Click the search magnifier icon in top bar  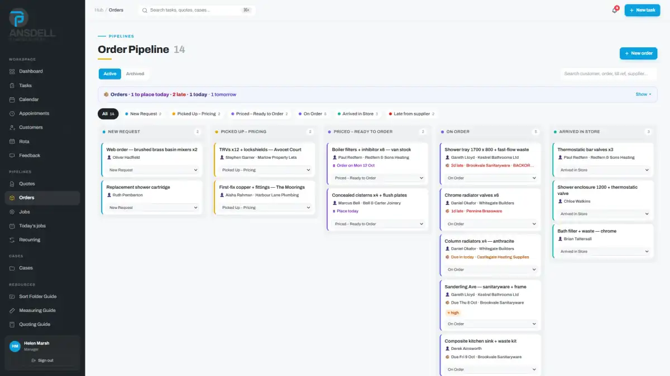(145, 10)
